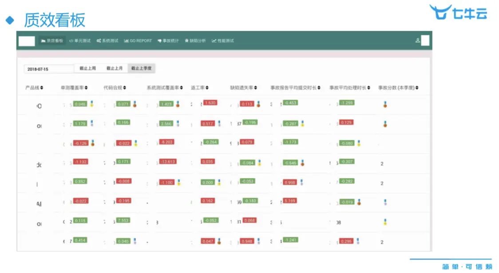Click the bronze medal beside 0.113

(258, 104)
